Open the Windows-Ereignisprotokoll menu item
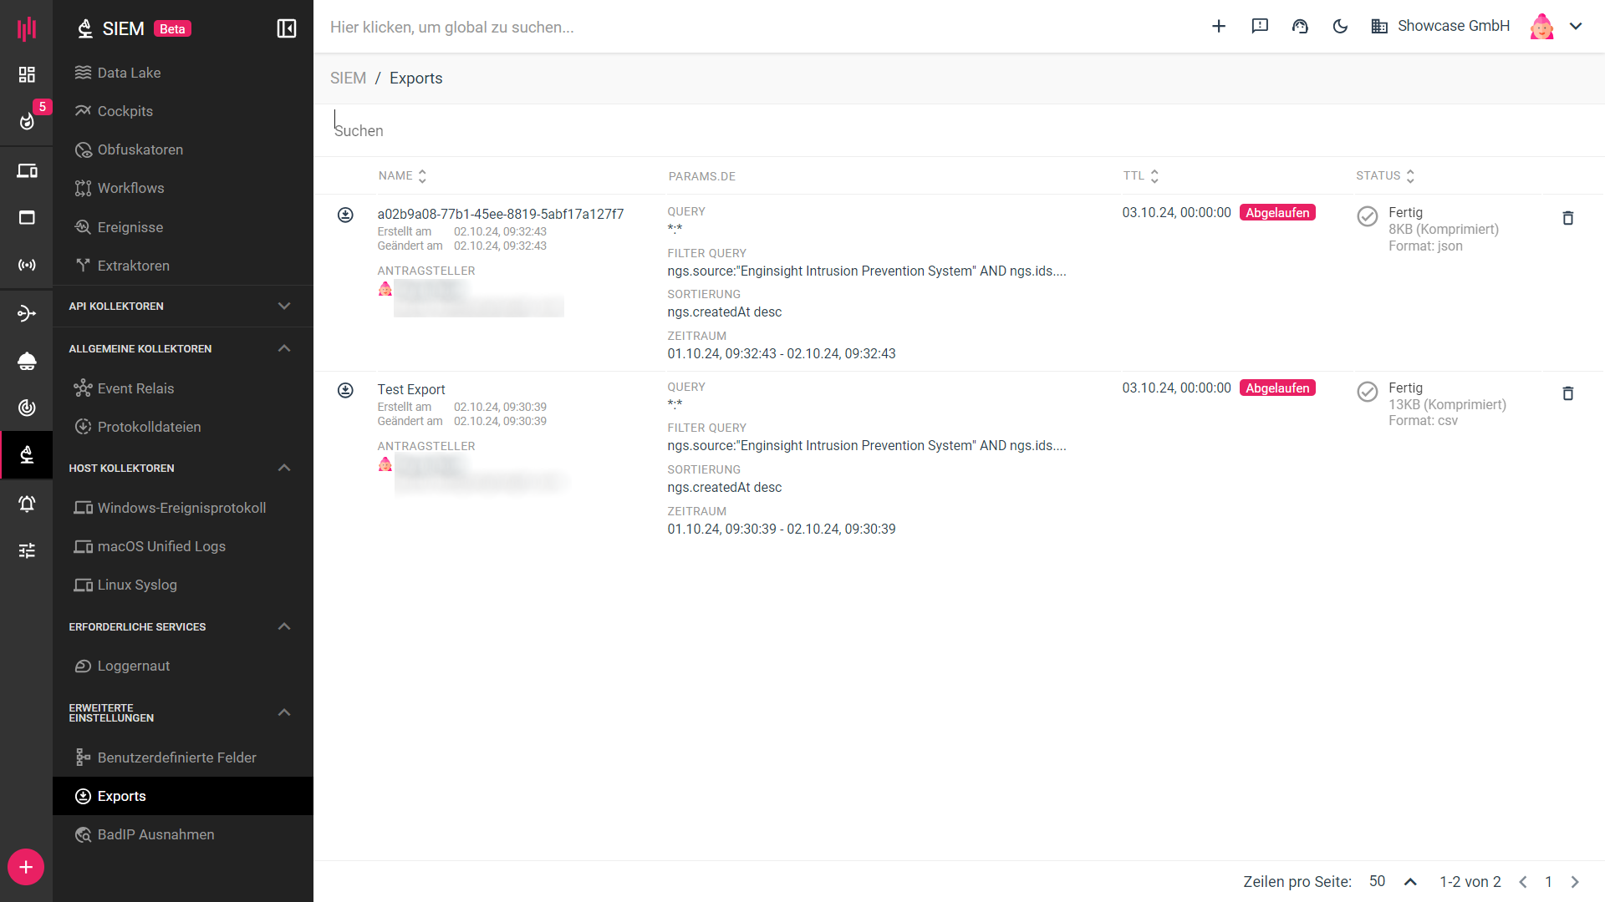The height and width of the screenshot is (902, 1605). pyautogui.click(x=181, y=508)
